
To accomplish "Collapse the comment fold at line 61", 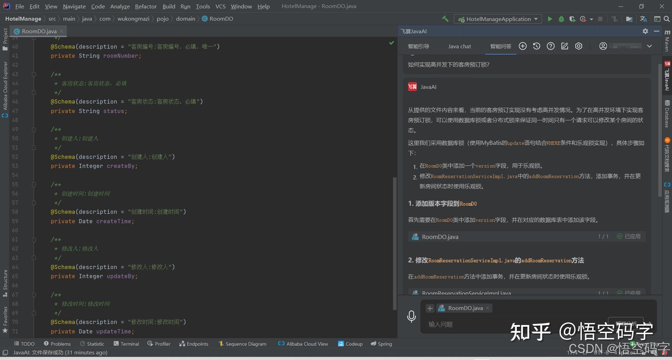I will point(34,240).
